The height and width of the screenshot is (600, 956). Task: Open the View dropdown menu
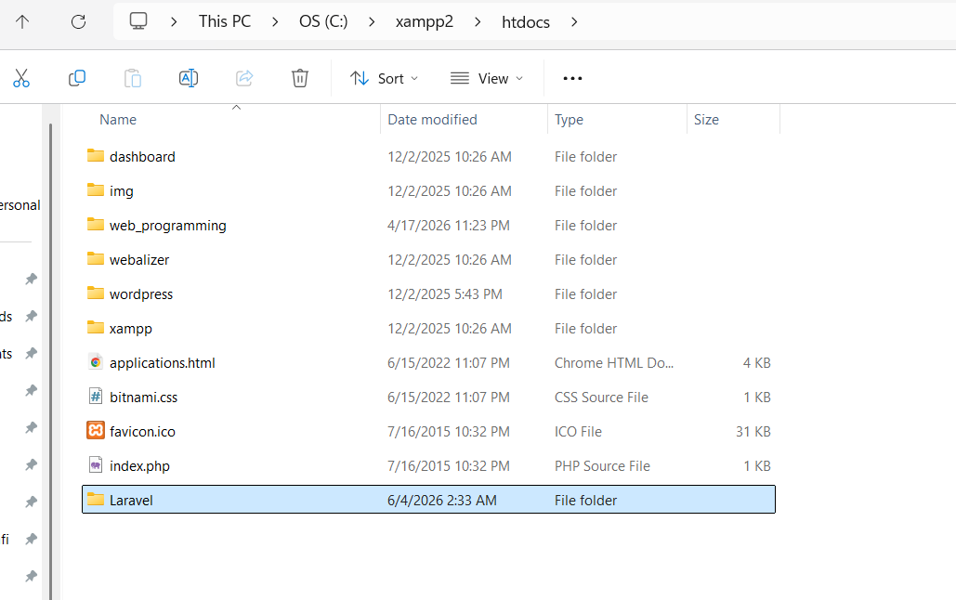coord(487,78)
